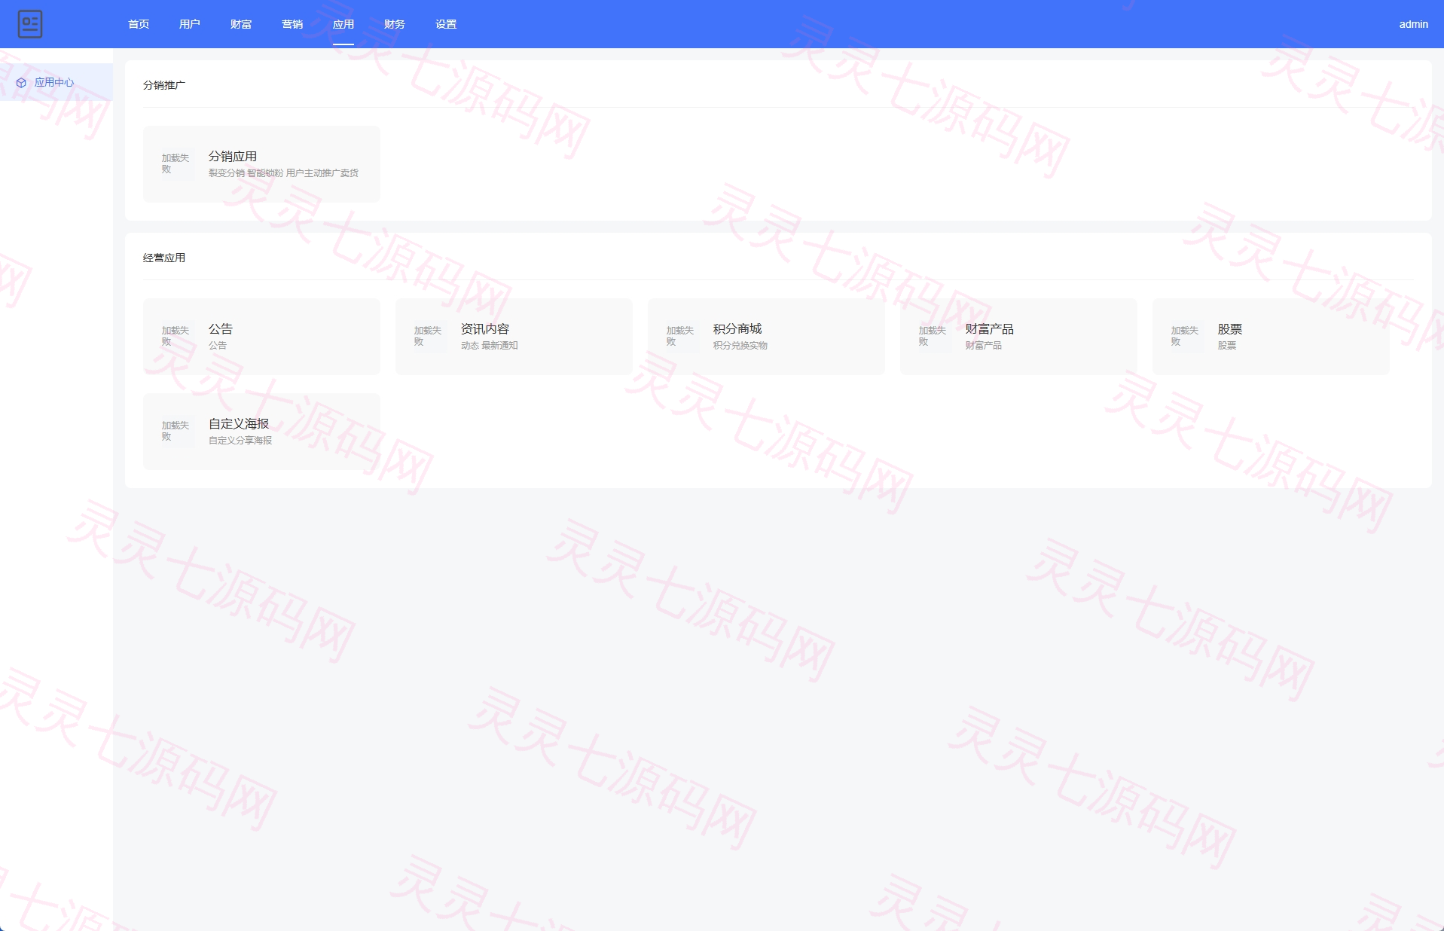Click the 裂变分销 description under 分销应用

point(283,172)
